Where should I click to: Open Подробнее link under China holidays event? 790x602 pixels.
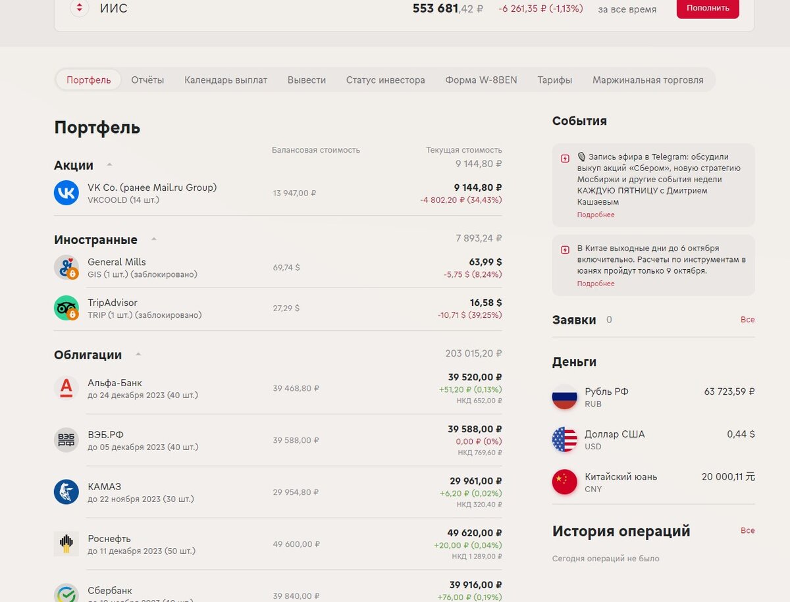tap(596, 284)
